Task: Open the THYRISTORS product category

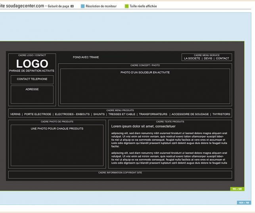Action: [x=221, y=114]
